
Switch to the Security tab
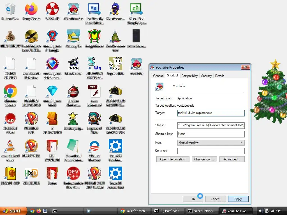206,76
